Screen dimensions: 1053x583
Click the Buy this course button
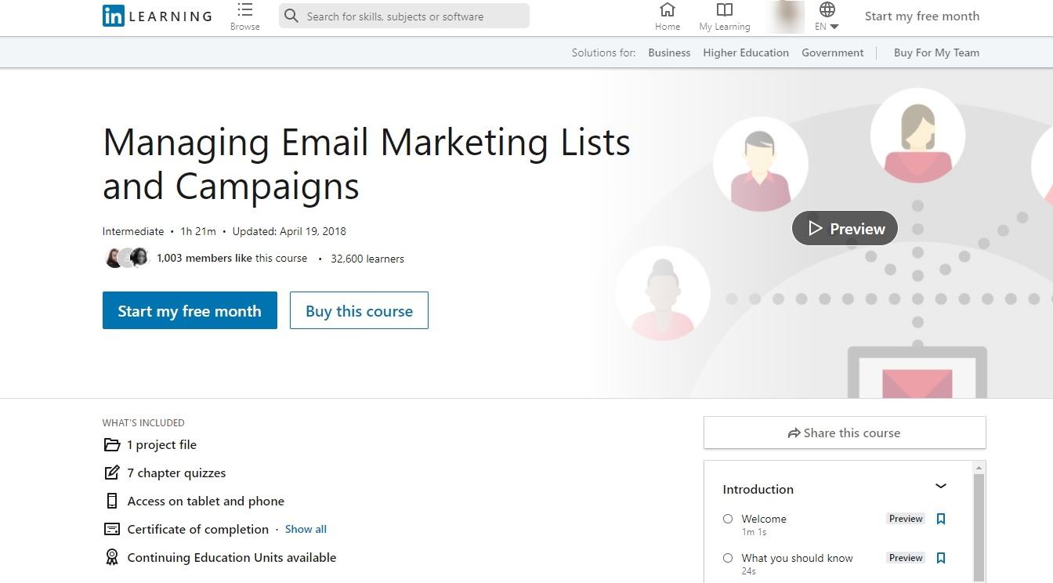point(359,310)
